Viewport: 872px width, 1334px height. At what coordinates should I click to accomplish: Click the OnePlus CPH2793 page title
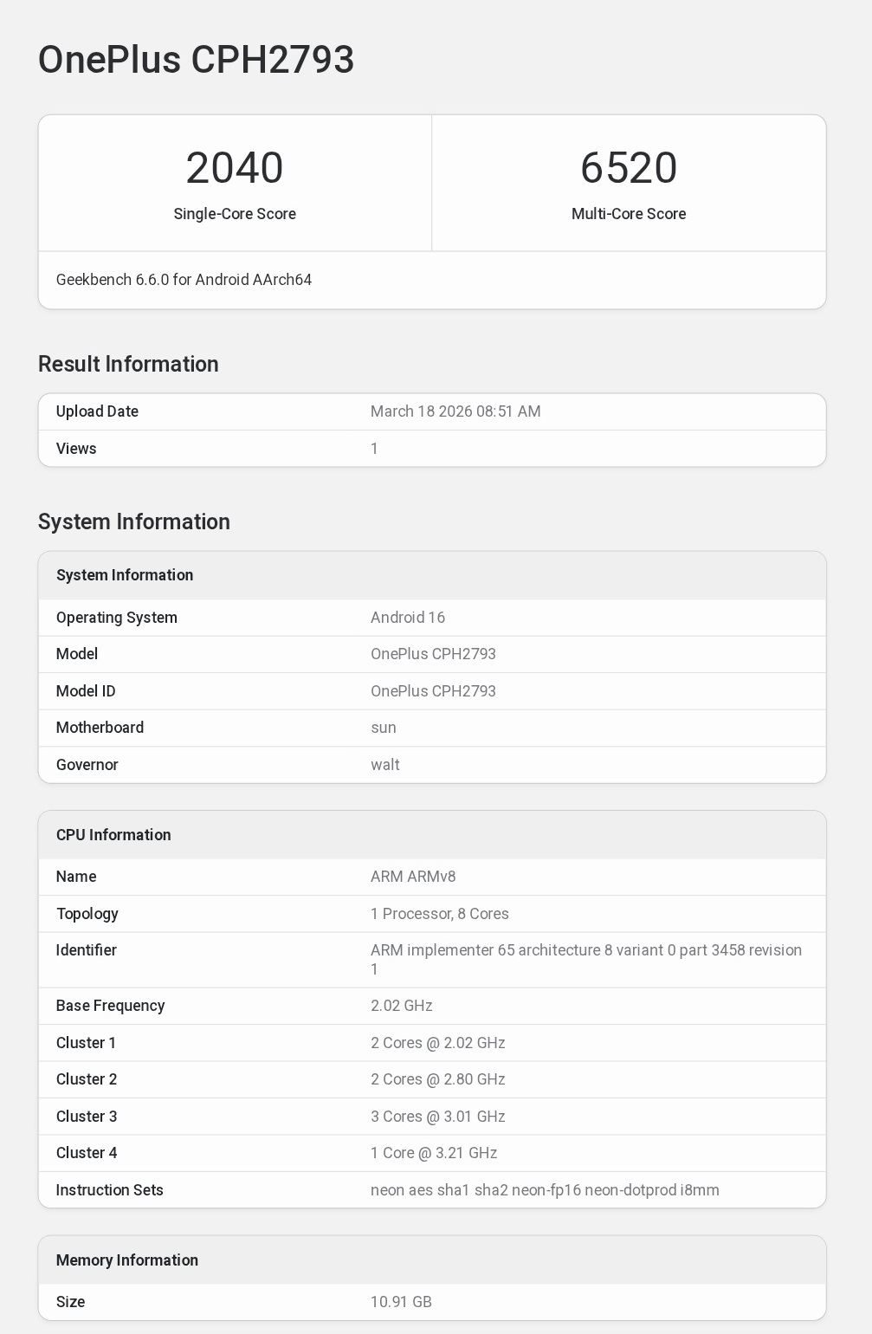point(196,60)
